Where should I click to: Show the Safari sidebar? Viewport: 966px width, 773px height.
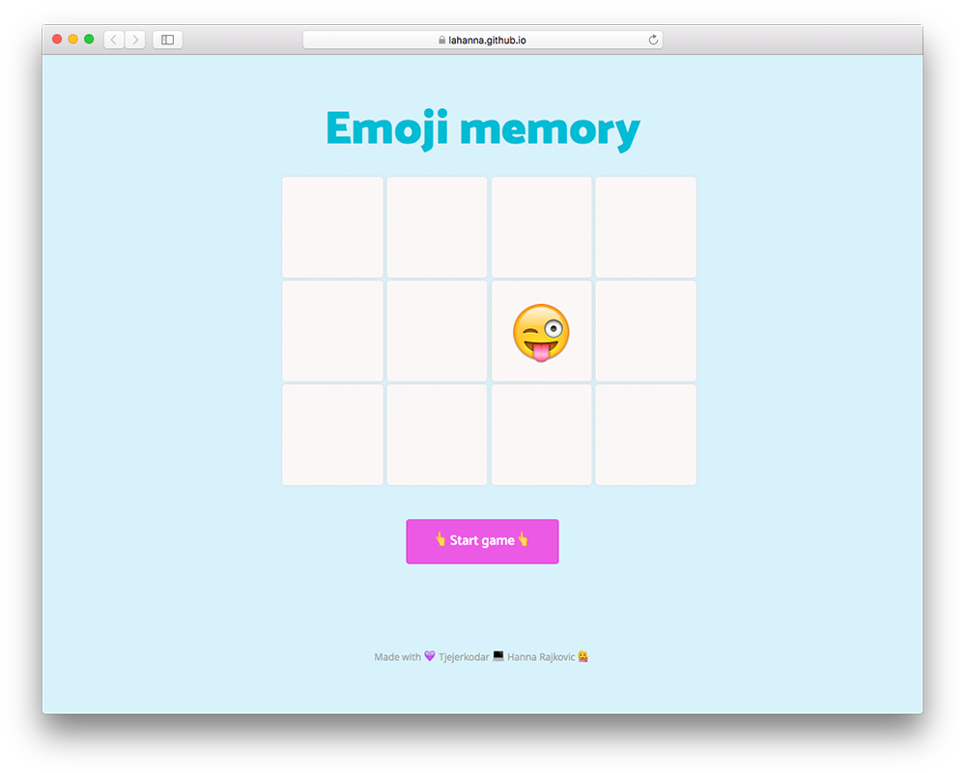167,40
